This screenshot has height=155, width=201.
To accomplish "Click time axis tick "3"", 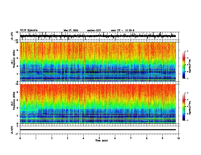I will pyautogui.click(x=68, y=138).
